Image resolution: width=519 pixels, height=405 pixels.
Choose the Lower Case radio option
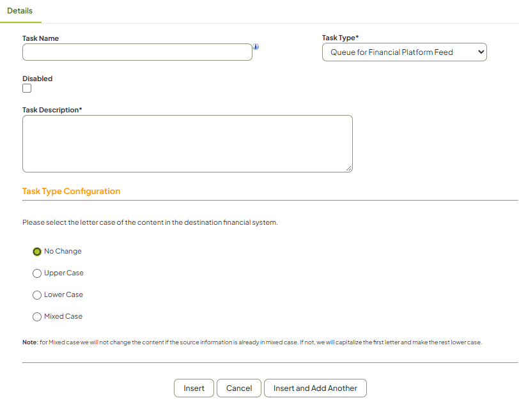pos(36,295)
